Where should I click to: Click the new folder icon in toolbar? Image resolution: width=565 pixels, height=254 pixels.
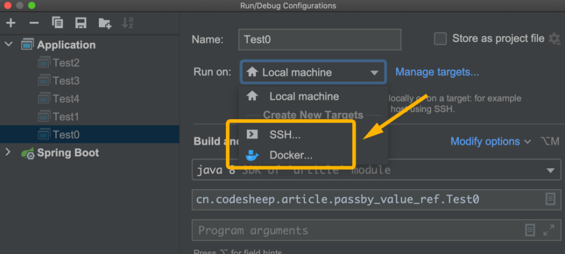click(x=105, y=23)
